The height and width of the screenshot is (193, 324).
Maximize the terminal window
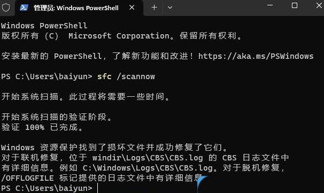click(295, 5)
